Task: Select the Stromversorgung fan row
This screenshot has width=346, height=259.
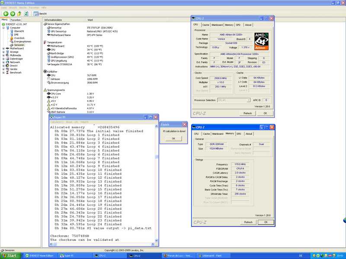Action: [x=58, y=83]
